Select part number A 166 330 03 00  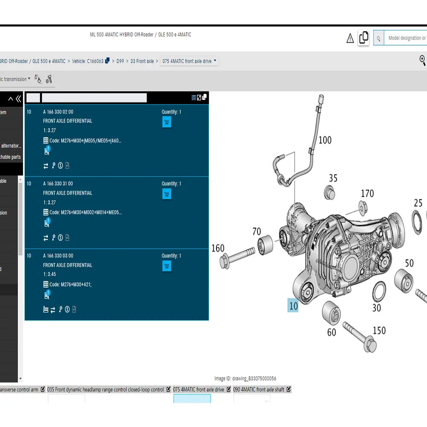(x=58, y=256)
